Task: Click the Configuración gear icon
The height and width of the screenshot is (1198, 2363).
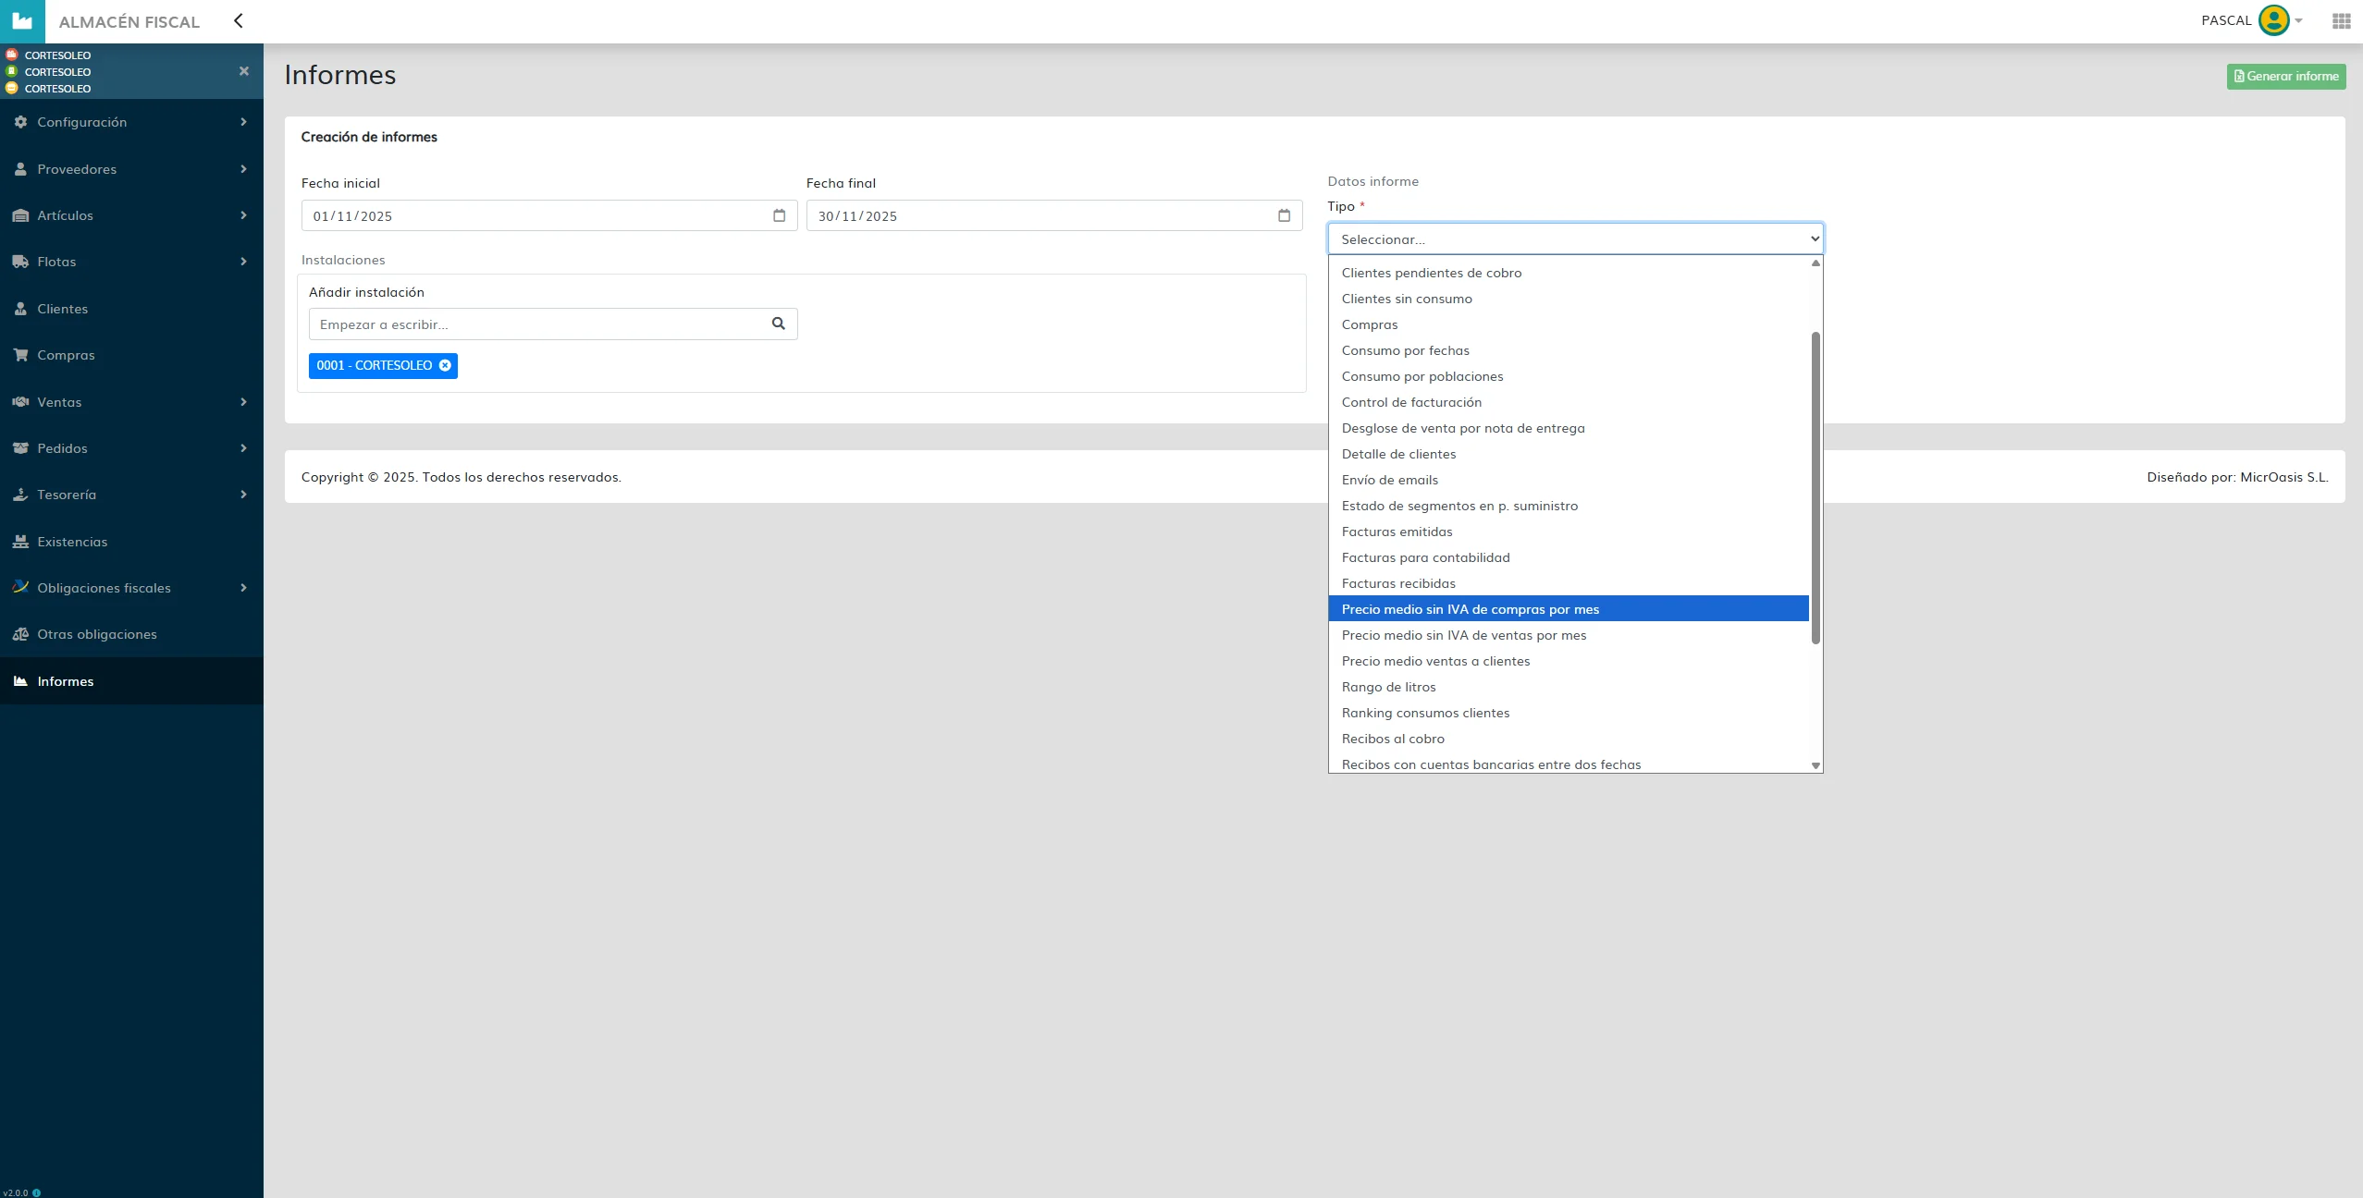Action: pos(20,122)
